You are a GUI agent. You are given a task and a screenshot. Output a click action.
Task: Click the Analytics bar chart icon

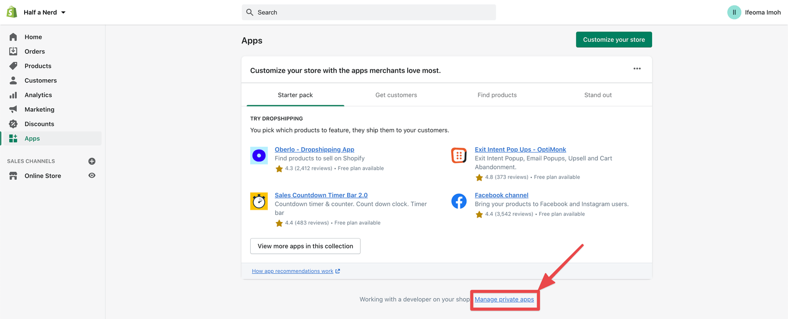pos(13,95)
